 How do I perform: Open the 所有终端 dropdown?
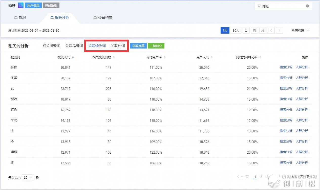coord(300,30)
